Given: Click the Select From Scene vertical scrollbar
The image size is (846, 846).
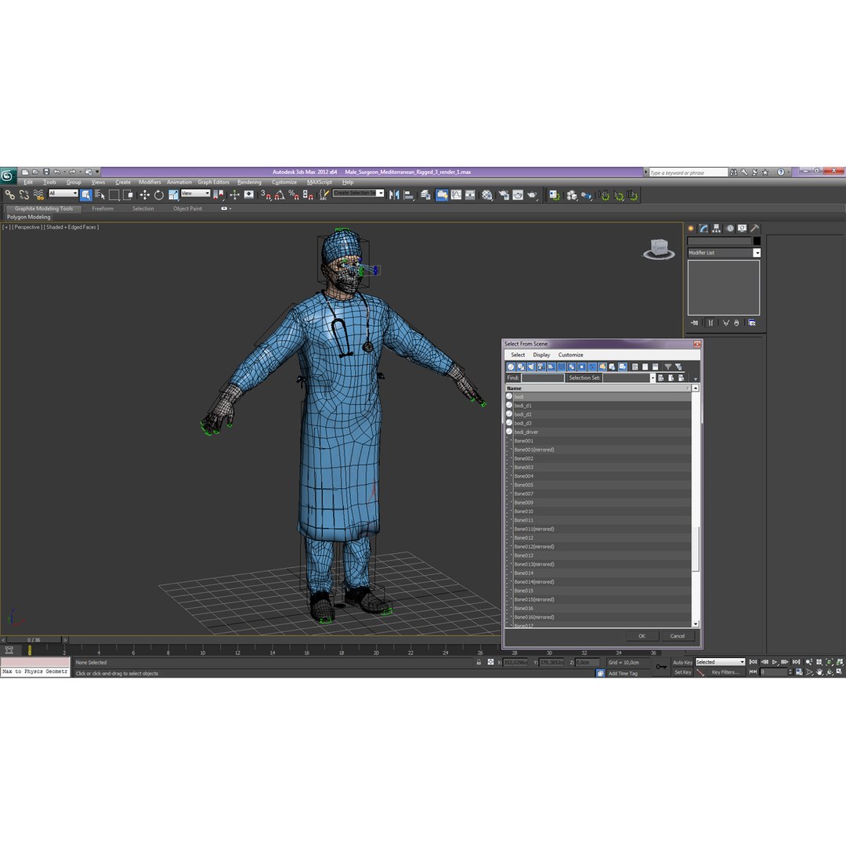Looking at the screenshot, I should pyautogui.click(x=696, y=505).
